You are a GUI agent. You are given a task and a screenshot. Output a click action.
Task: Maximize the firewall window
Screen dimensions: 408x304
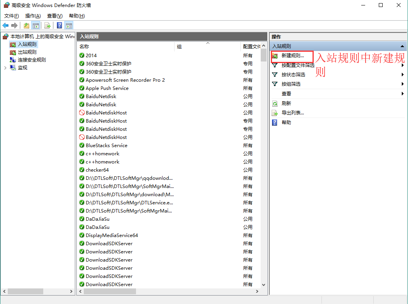(x=381, y=5)
